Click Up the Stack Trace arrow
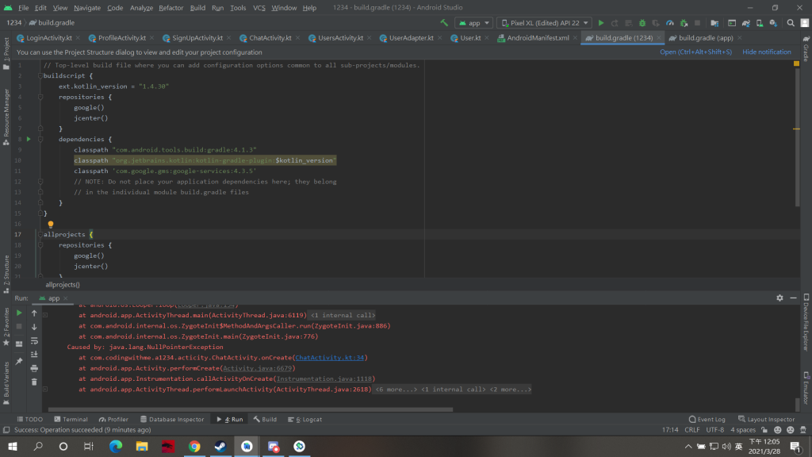Image resolution: width=812 pixels, height=457 pixels. point(34,313)
